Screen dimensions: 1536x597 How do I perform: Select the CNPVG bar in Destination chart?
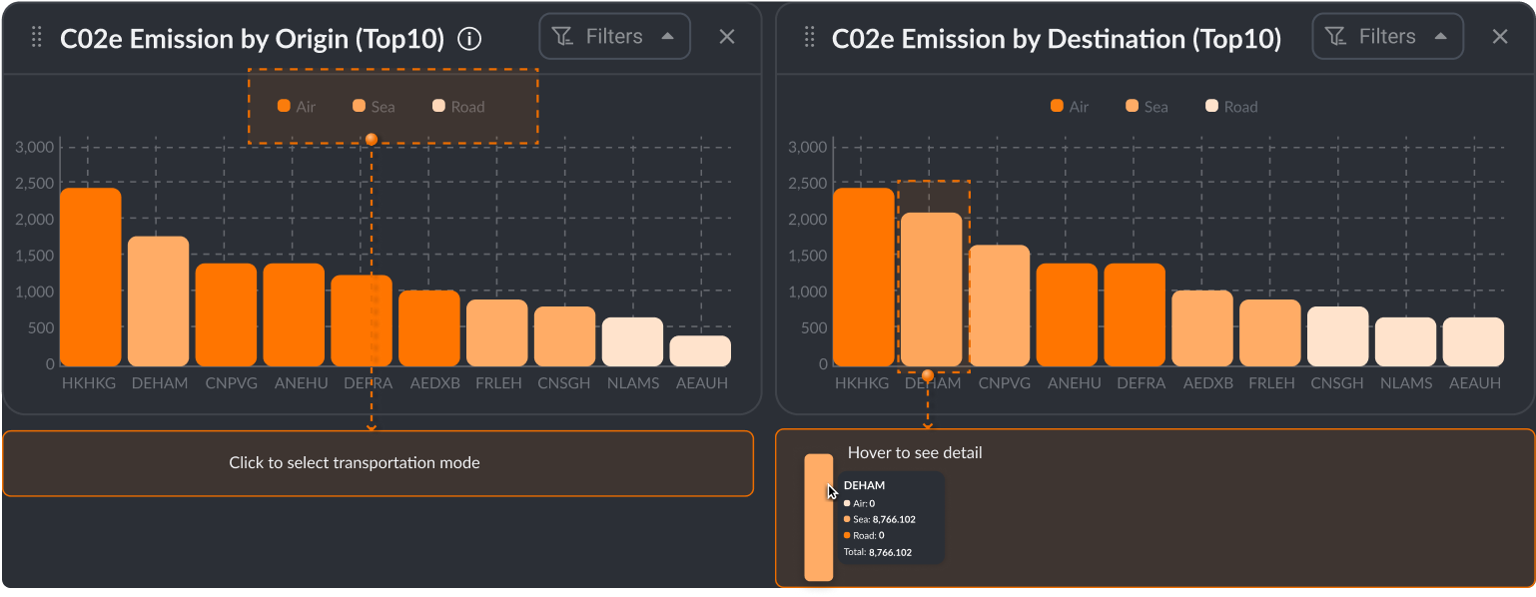(x=999, y=305)
